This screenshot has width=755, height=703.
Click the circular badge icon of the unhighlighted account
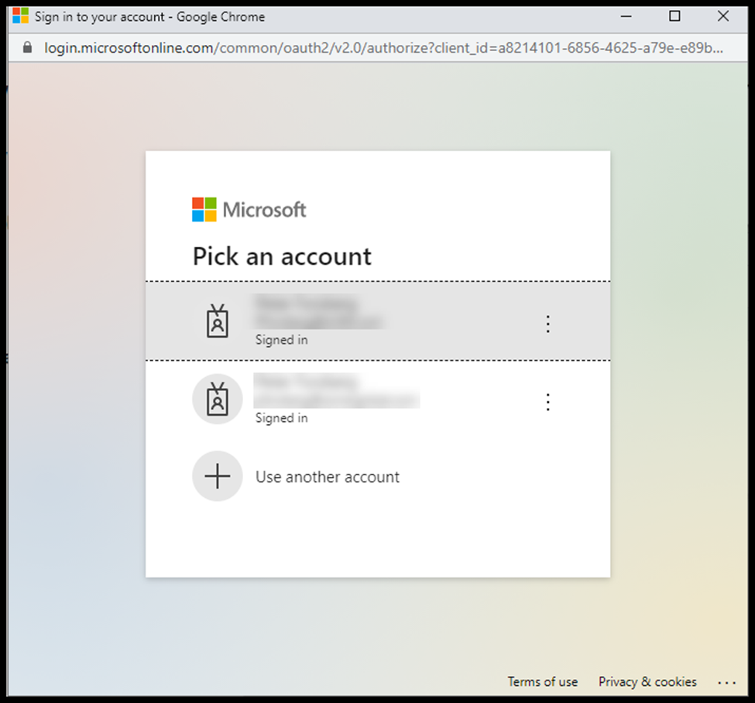point(218,400)
